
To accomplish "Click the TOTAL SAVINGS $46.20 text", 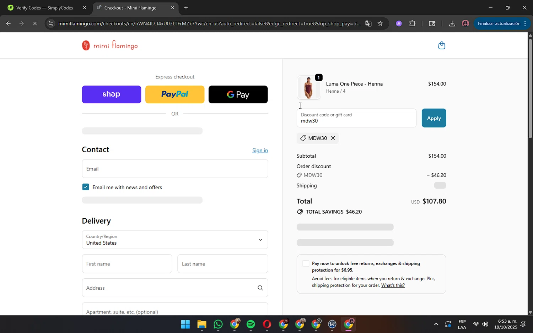I will [334, 212].
